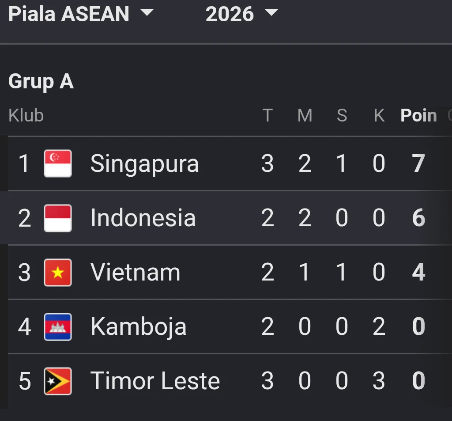Click the Vietnam flag icon
Image resolution: width=452 pixels, height=421 pixels.
(58, 273)
